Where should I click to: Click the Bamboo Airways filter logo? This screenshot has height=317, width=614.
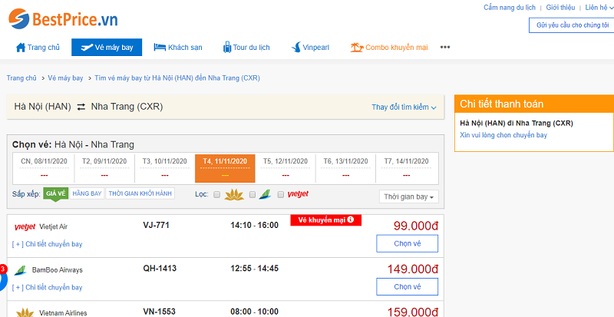tap(265, 194)
